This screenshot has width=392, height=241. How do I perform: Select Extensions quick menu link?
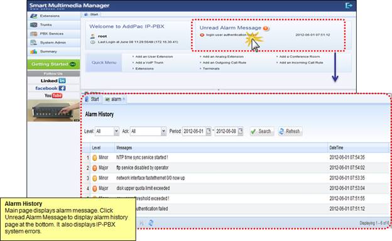[144, 68]
